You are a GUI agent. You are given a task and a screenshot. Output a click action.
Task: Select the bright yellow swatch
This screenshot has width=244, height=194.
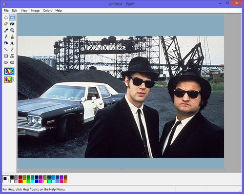point(24,181)
